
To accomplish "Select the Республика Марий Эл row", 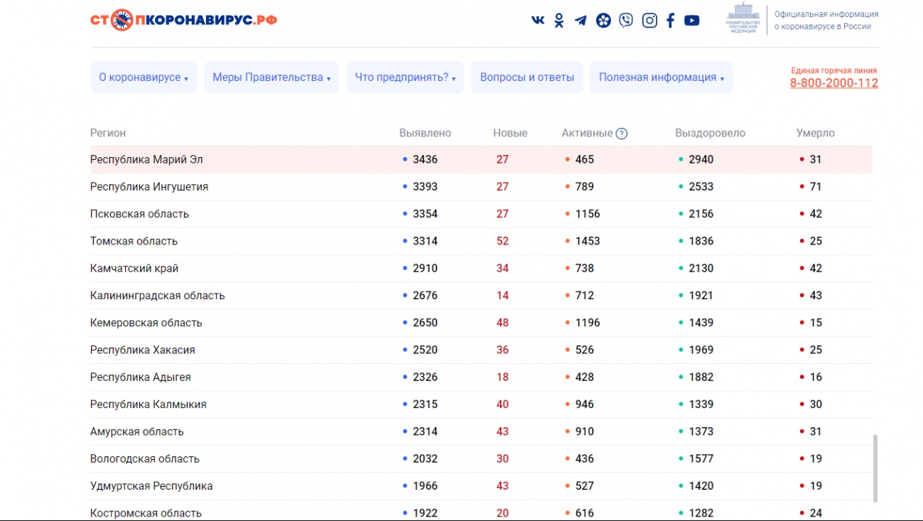I will (146, 160).
